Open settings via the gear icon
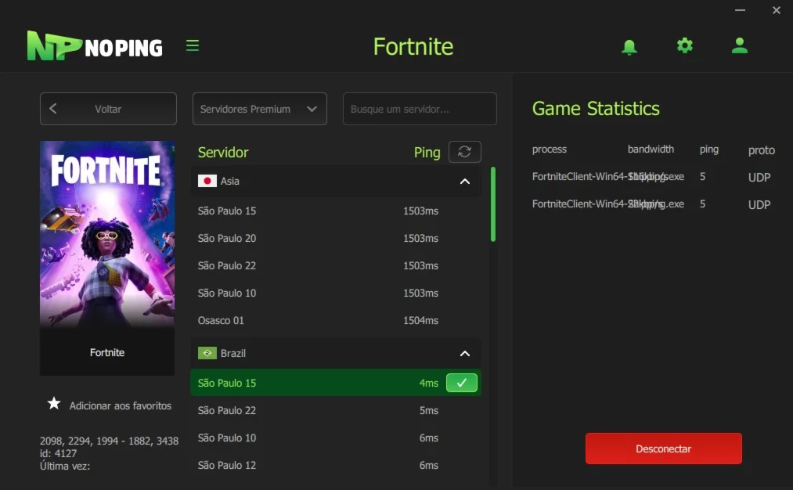Viewport: 793px width, 490px height. [x=685, y=46]
